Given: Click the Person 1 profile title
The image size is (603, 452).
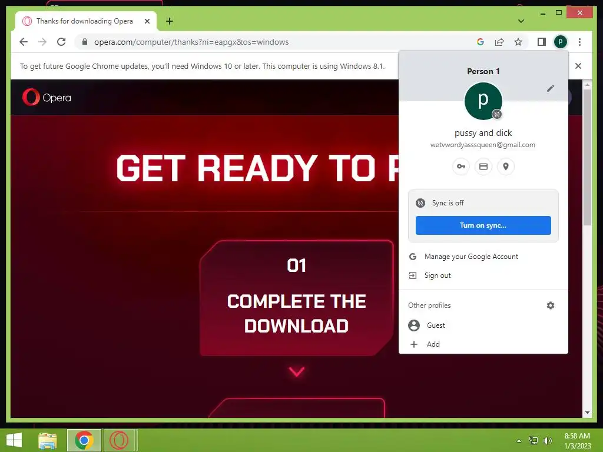Looking at the screenshot, I should (483, 71).
